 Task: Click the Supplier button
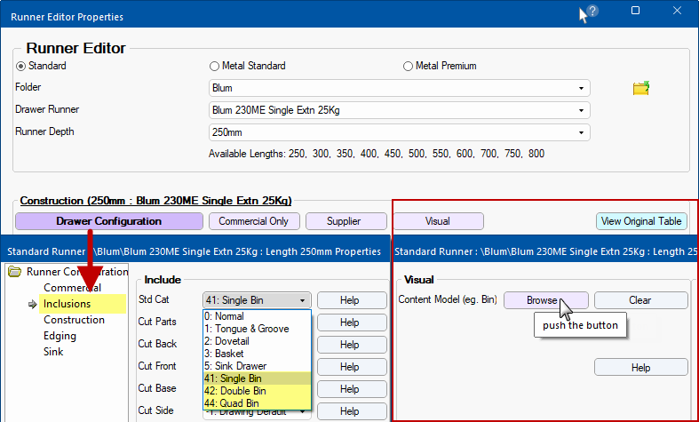click(346, 221)
